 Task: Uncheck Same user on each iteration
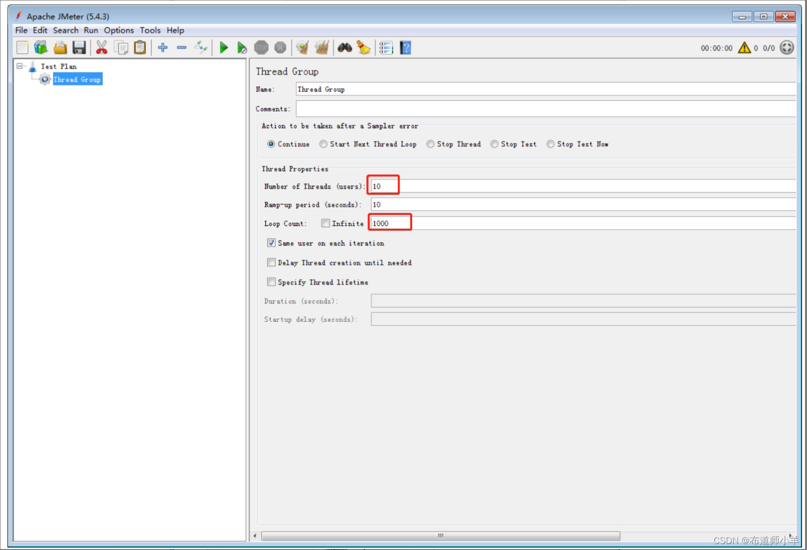tap(271, 243)
